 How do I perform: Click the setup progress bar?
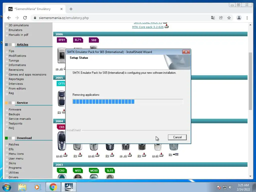click(128, 101)
